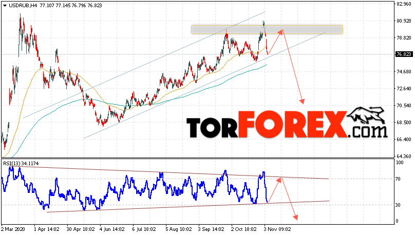Click the 78.820 price axis value
The width and height of the screenshot is (415, 235).
(x=404, y=38)
